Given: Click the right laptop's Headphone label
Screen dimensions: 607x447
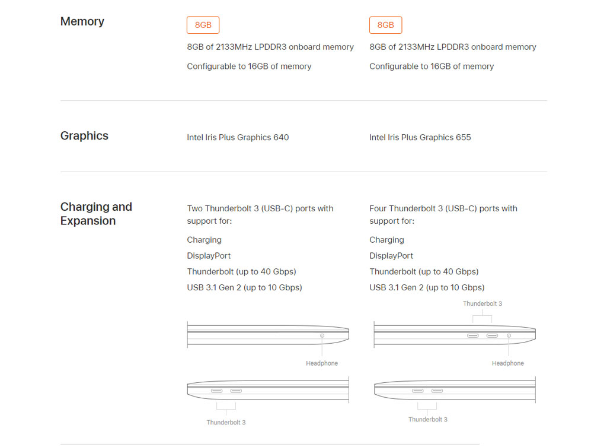Looking at the screenshot, I should coord(508,363).
